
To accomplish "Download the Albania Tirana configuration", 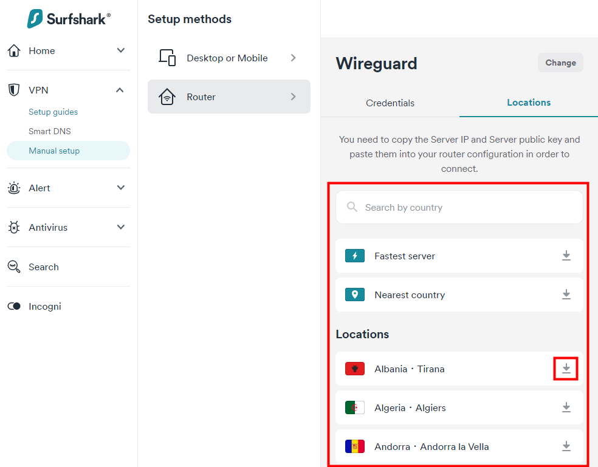I will [x=566, y=369].
